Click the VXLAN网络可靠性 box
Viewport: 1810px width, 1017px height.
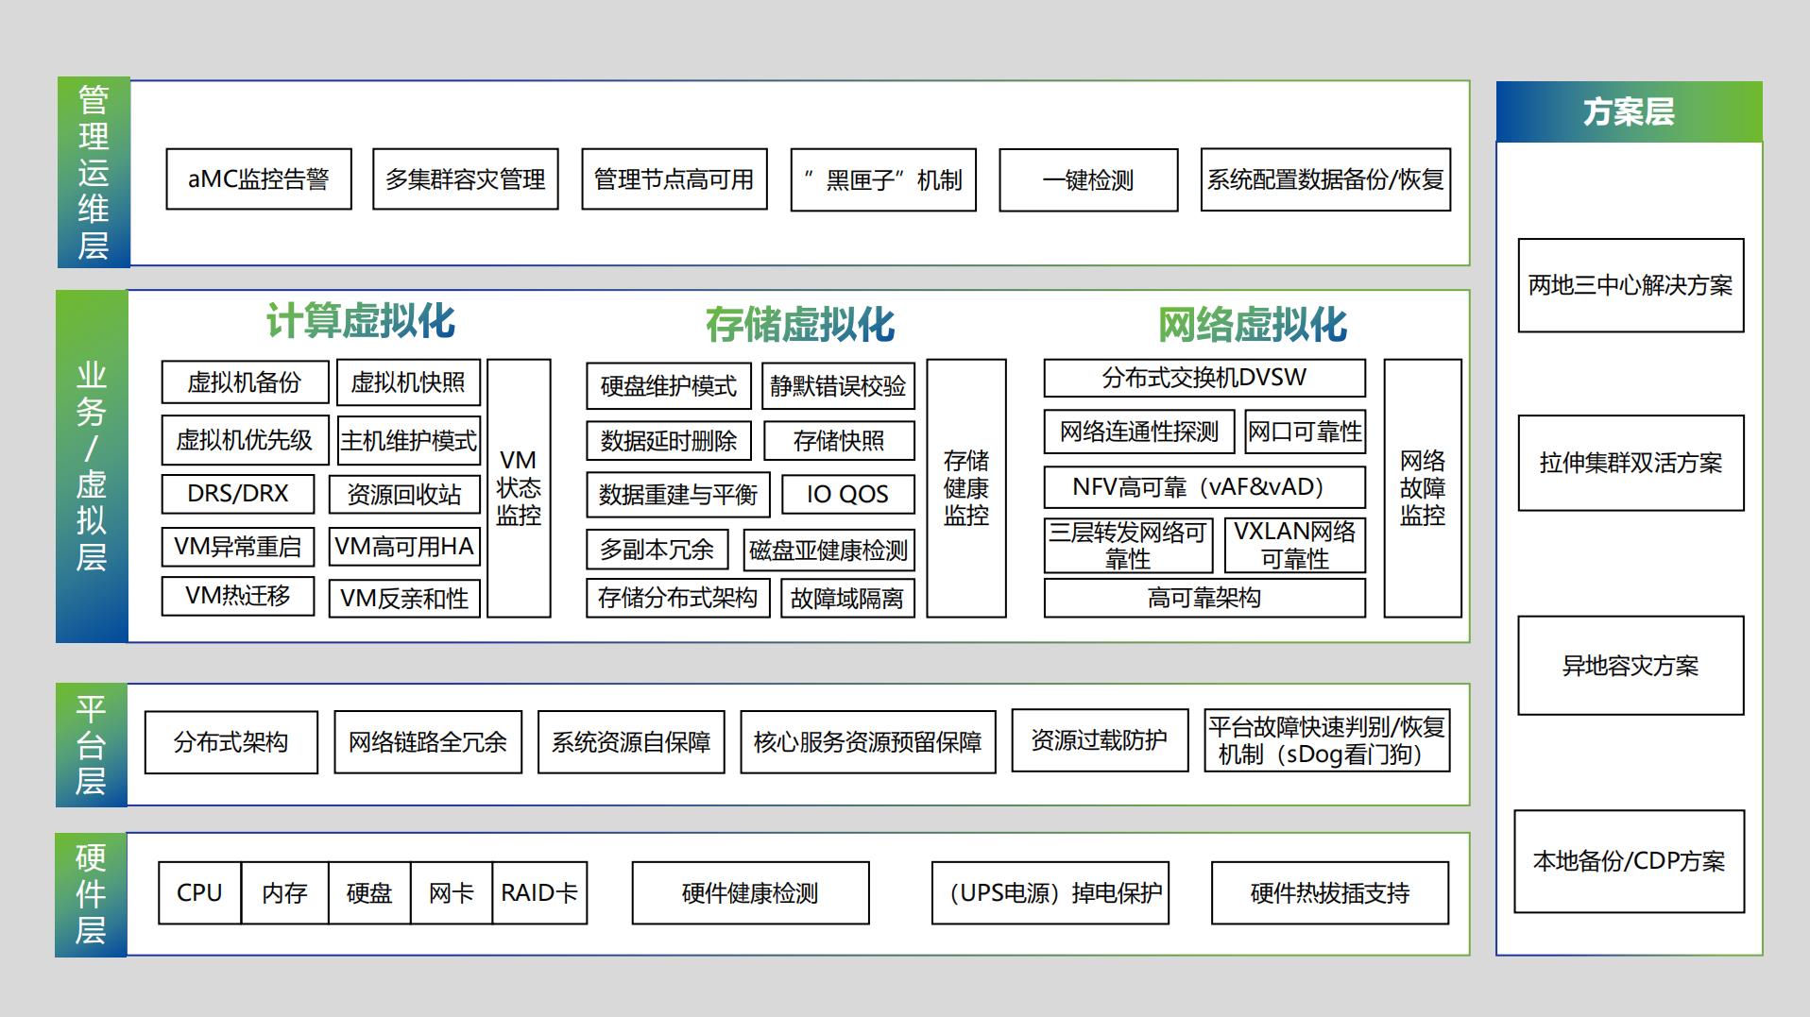(x=1295, y=546)
